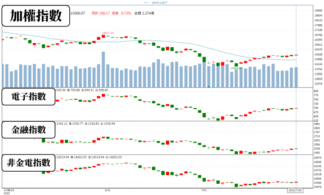
Task: Click the 加權指數 title label
Action: pyautogui.click(x=36, y=17)
